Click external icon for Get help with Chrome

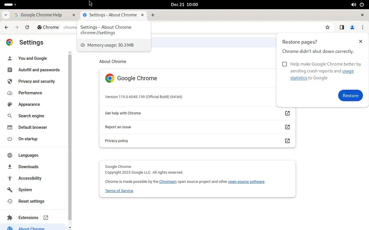[x=287, y=113]
